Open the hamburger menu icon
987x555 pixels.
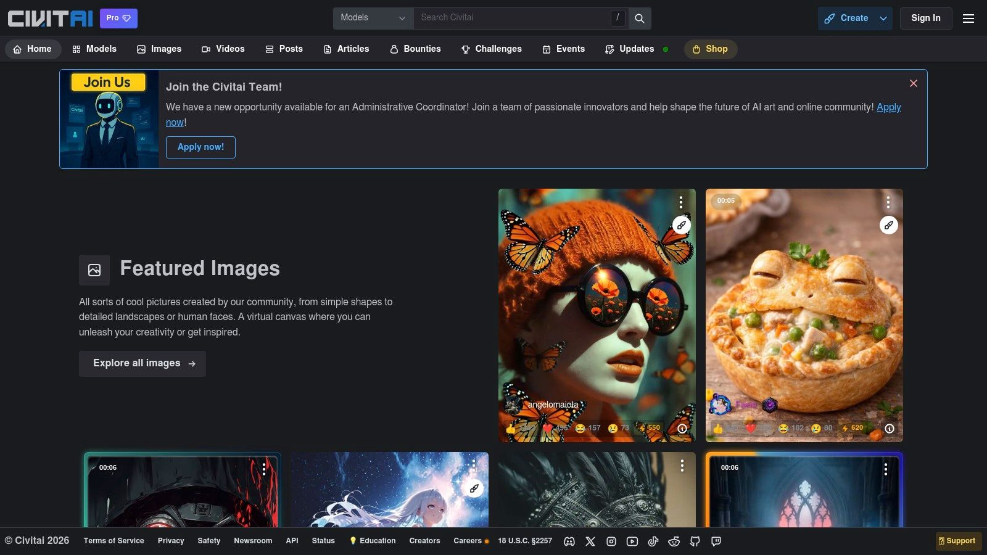click(x=968, y=18)
